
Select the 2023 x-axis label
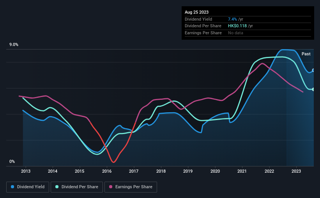[x=296, y=171]
